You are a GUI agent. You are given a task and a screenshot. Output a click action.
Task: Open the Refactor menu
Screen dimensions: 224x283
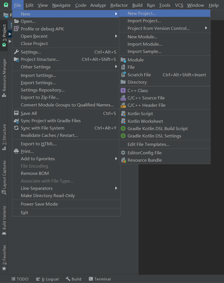tap(119, 5)
